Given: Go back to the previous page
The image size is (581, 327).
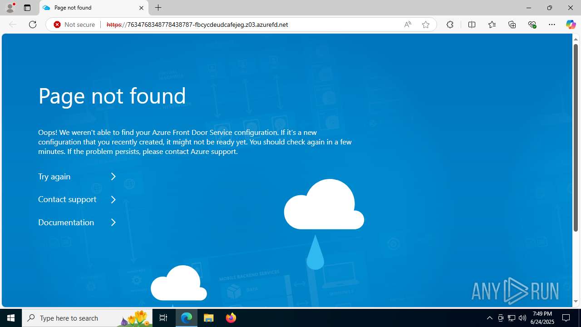Looking at the screenshot, I should pos(13,25).
